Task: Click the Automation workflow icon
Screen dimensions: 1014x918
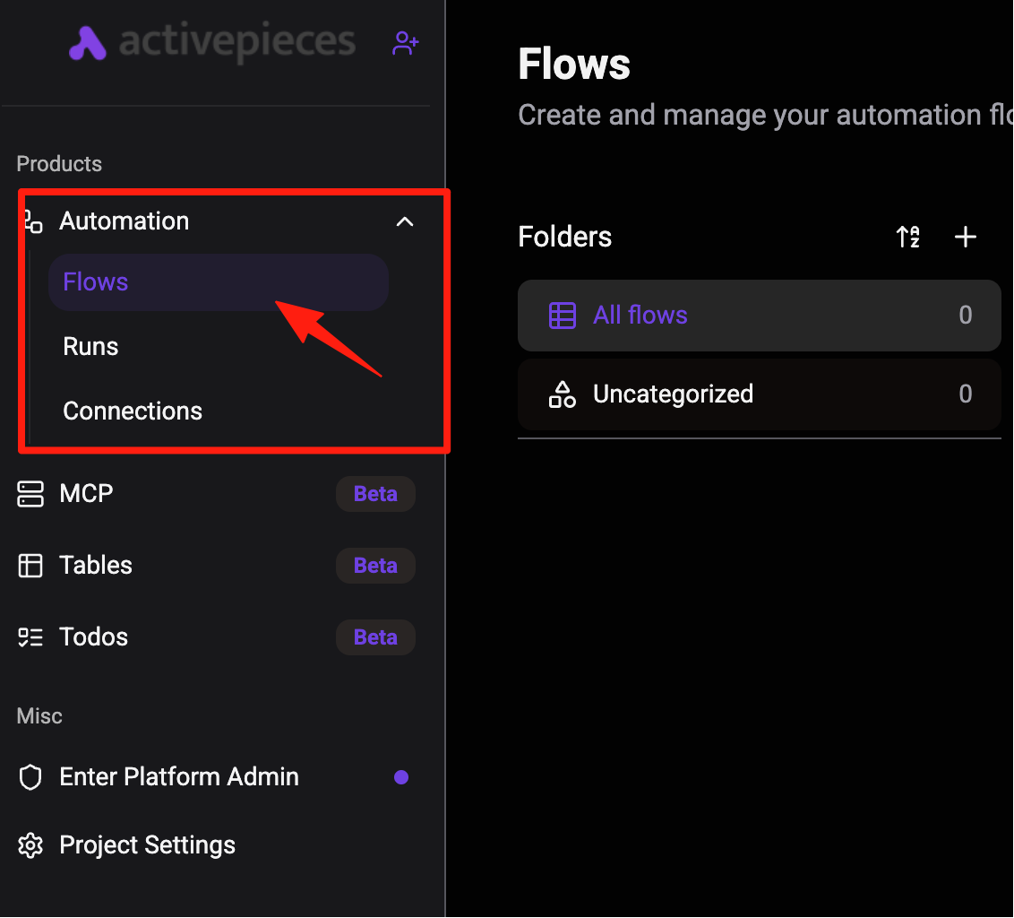Action: (33, 221)
